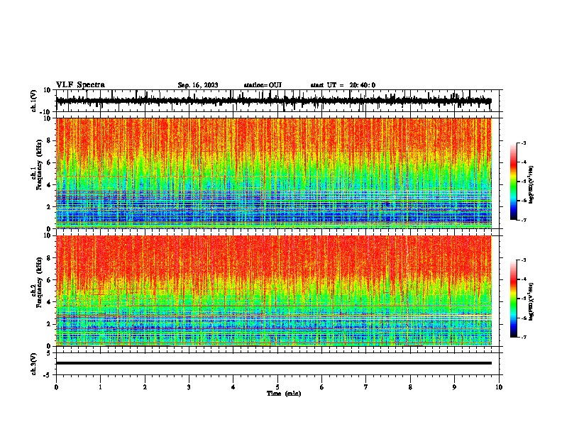562x434 pixels.
Task: Click time axis tick label "3"
Action: point(189,387)
